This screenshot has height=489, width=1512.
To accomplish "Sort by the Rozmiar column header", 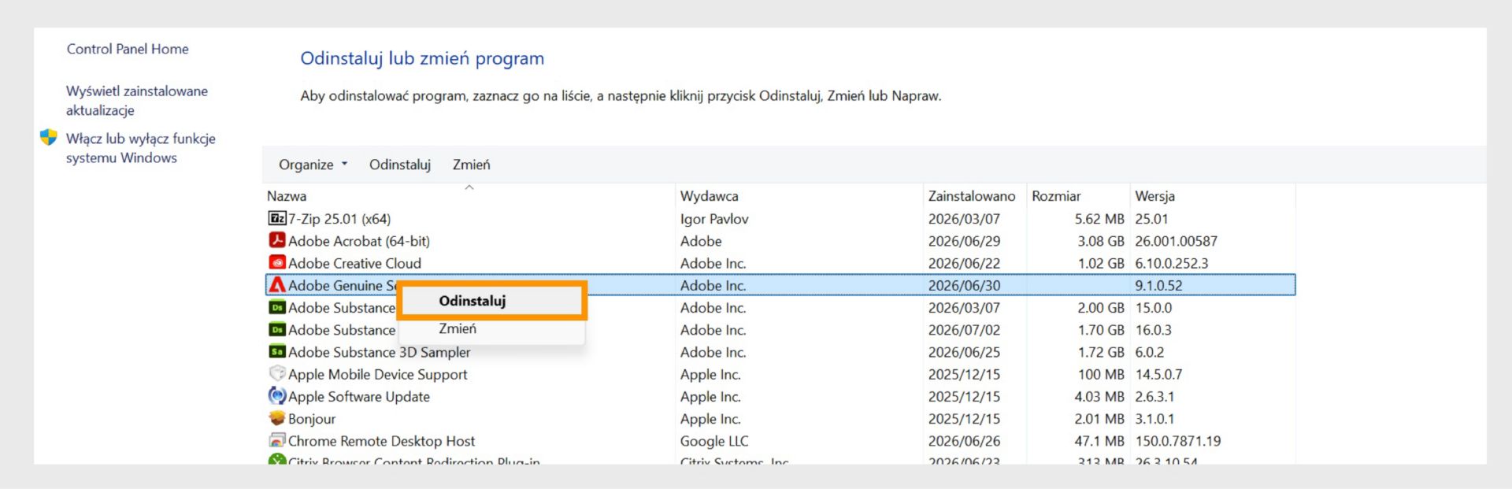I will coord(1056,196).
